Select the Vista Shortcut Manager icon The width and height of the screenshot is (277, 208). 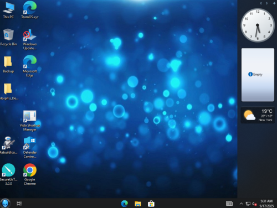tap(30, 121)
